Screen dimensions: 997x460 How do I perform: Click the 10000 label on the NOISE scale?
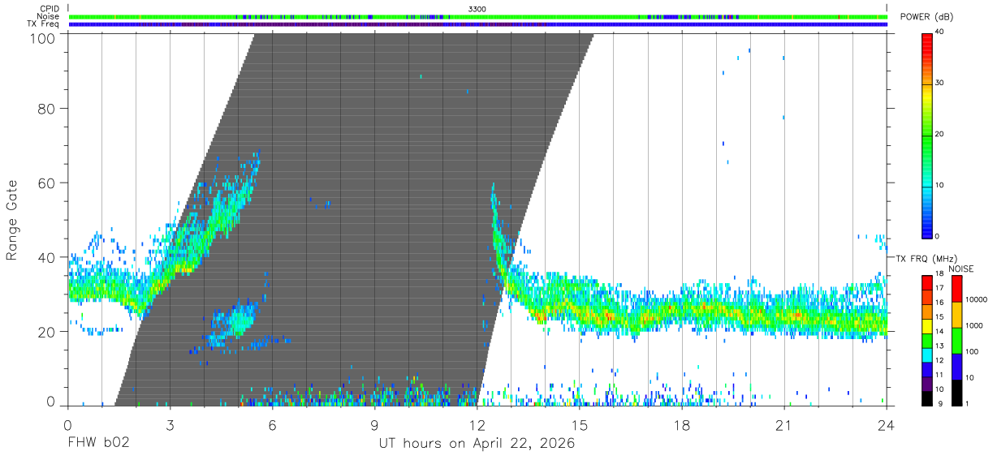[976, 300]
